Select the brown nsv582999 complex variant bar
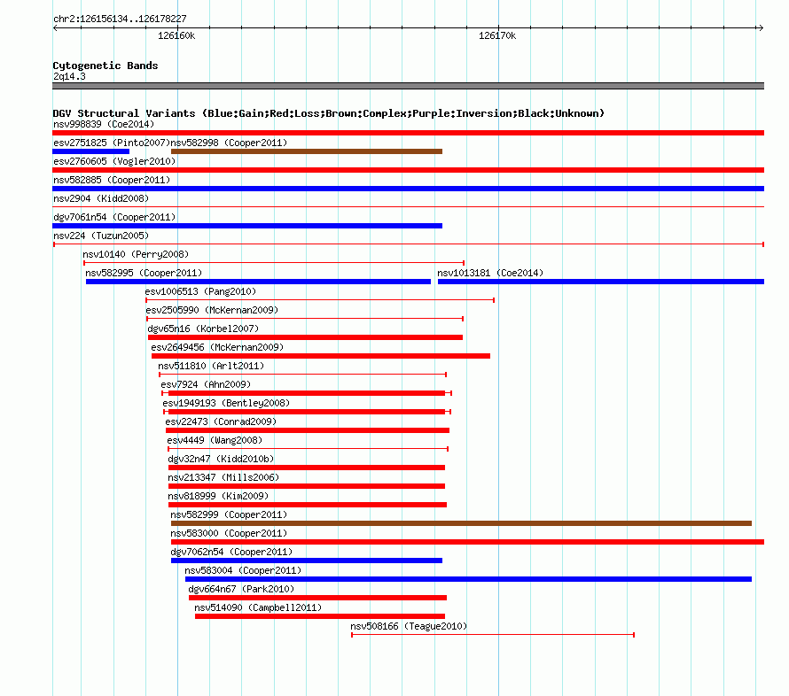This screenshot has width=789, height=696. pos(461,523)
